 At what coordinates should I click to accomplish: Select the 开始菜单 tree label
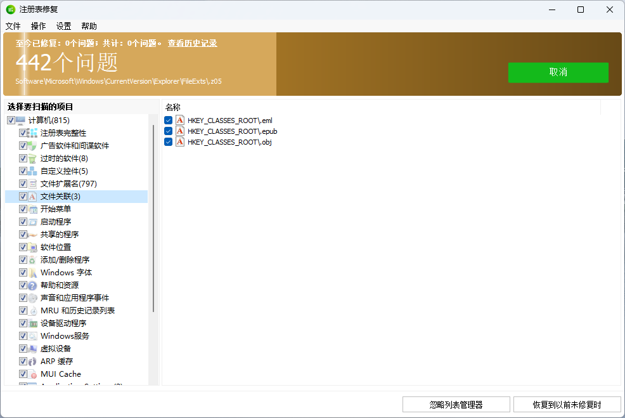(x=56, y=209)
